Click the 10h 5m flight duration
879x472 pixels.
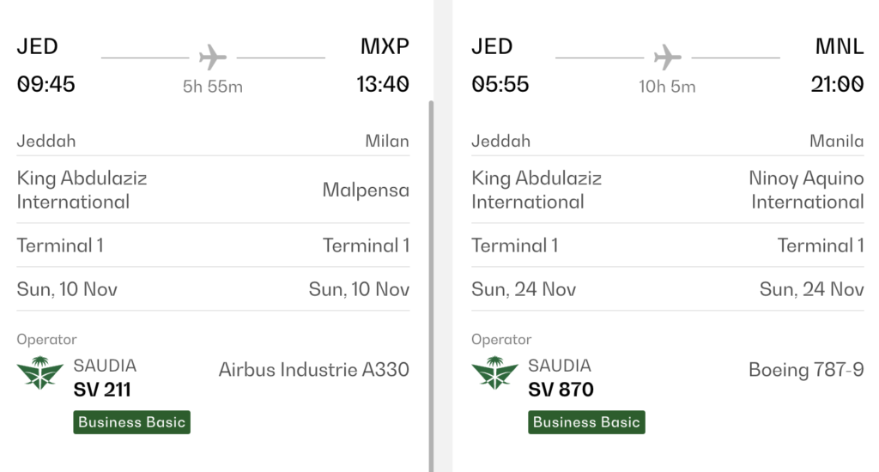pyautogui.click(x=667, y=87)
